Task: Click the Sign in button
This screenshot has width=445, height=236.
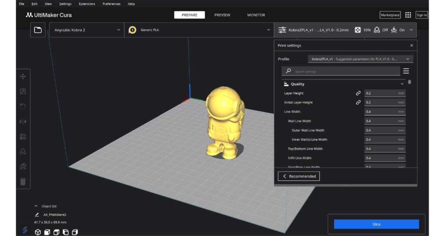Action: point(422,15)
